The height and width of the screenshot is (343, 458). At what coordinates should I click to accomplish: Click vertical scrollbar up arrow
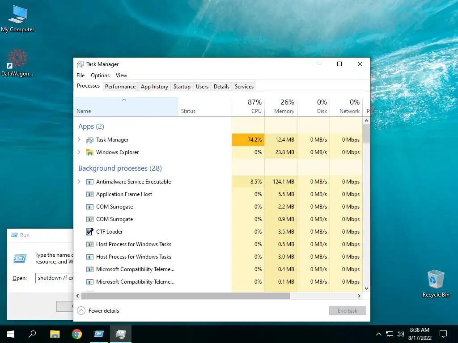coord(367,121)
